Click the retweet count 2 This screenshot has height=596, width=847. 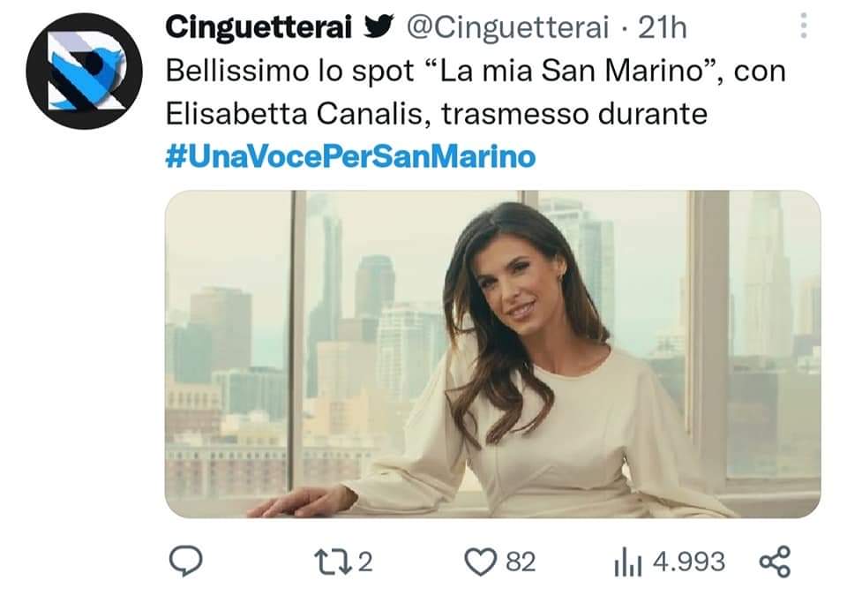365,562
